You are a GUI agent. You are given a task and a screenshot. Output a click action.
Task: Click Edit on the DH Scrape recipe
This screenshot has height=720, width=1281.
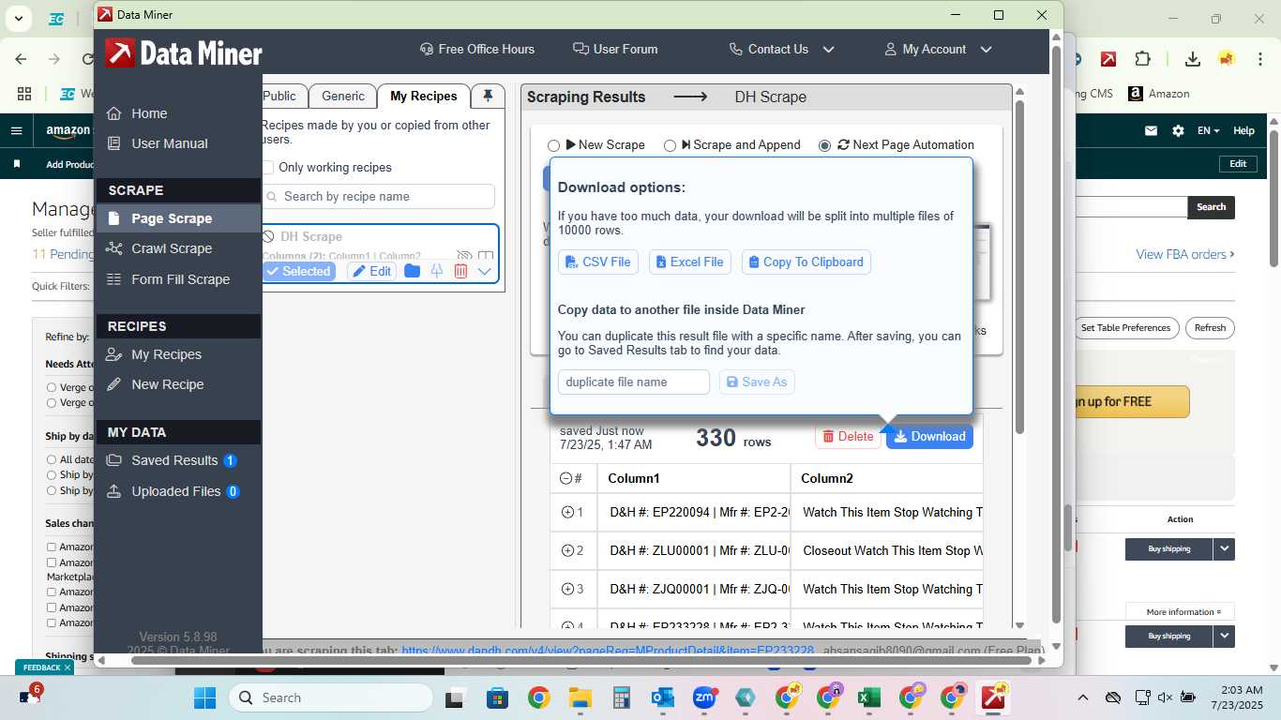coord(372,271)
